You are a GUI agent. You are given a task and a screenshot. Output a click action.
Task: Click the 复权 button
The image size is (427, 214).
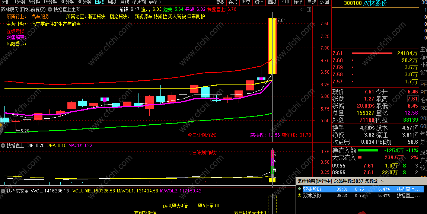pyautogui.click(x=220, y=2)
